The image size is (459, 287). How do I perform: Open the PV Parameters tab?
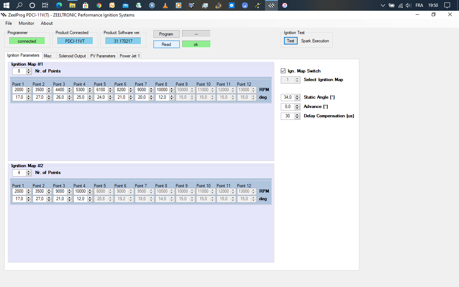103,56
